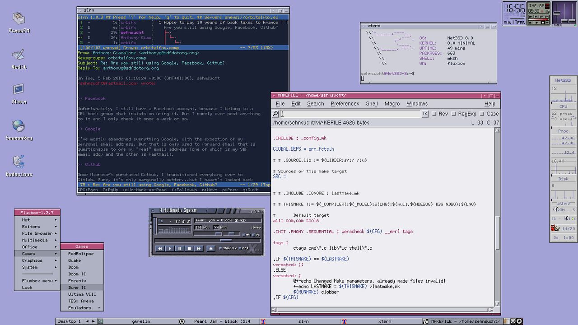Click eject button in dock CD applet
The height and width of the screenshot is (325, 578).
point(530,23)
